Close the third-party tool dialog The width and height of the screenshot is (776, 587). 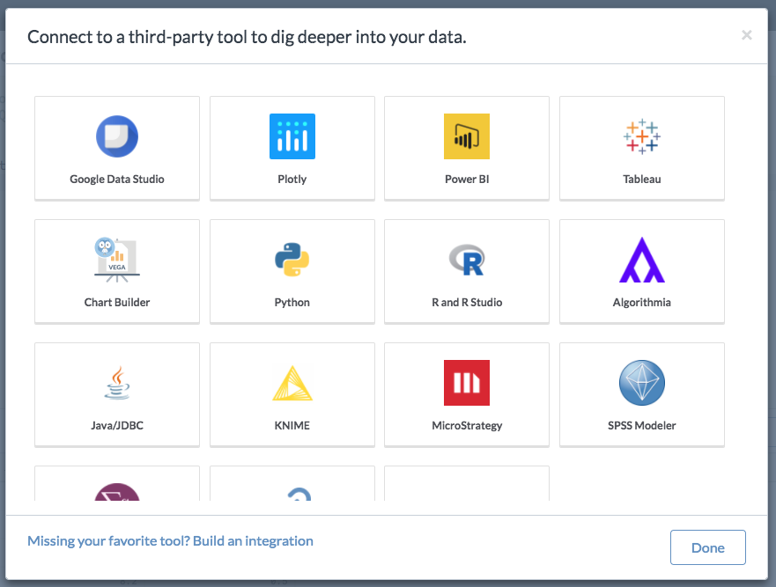747,35
